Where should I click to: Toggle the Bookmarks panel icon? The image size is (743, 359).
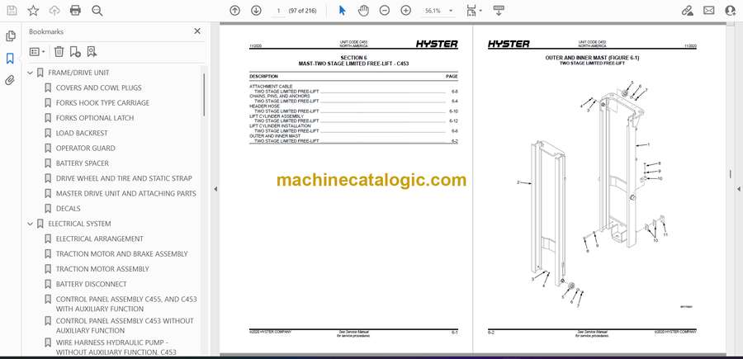point(10,59)
